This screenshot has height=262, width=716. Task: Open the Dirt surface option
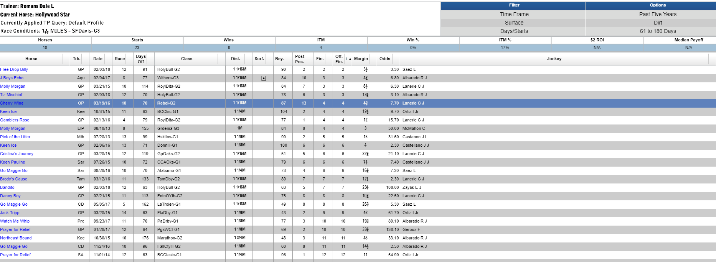tap(658, 23)
